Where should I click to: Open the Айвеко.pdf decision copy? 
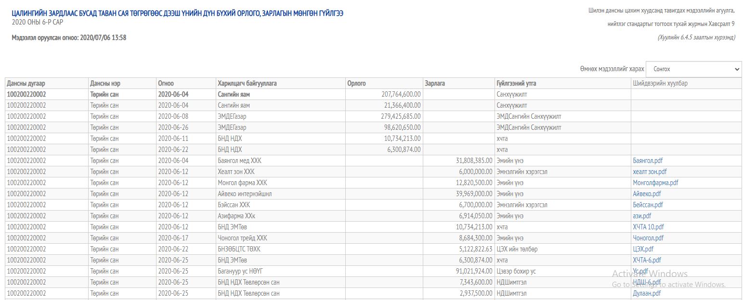pyautogui.click(x=647, y=194)
